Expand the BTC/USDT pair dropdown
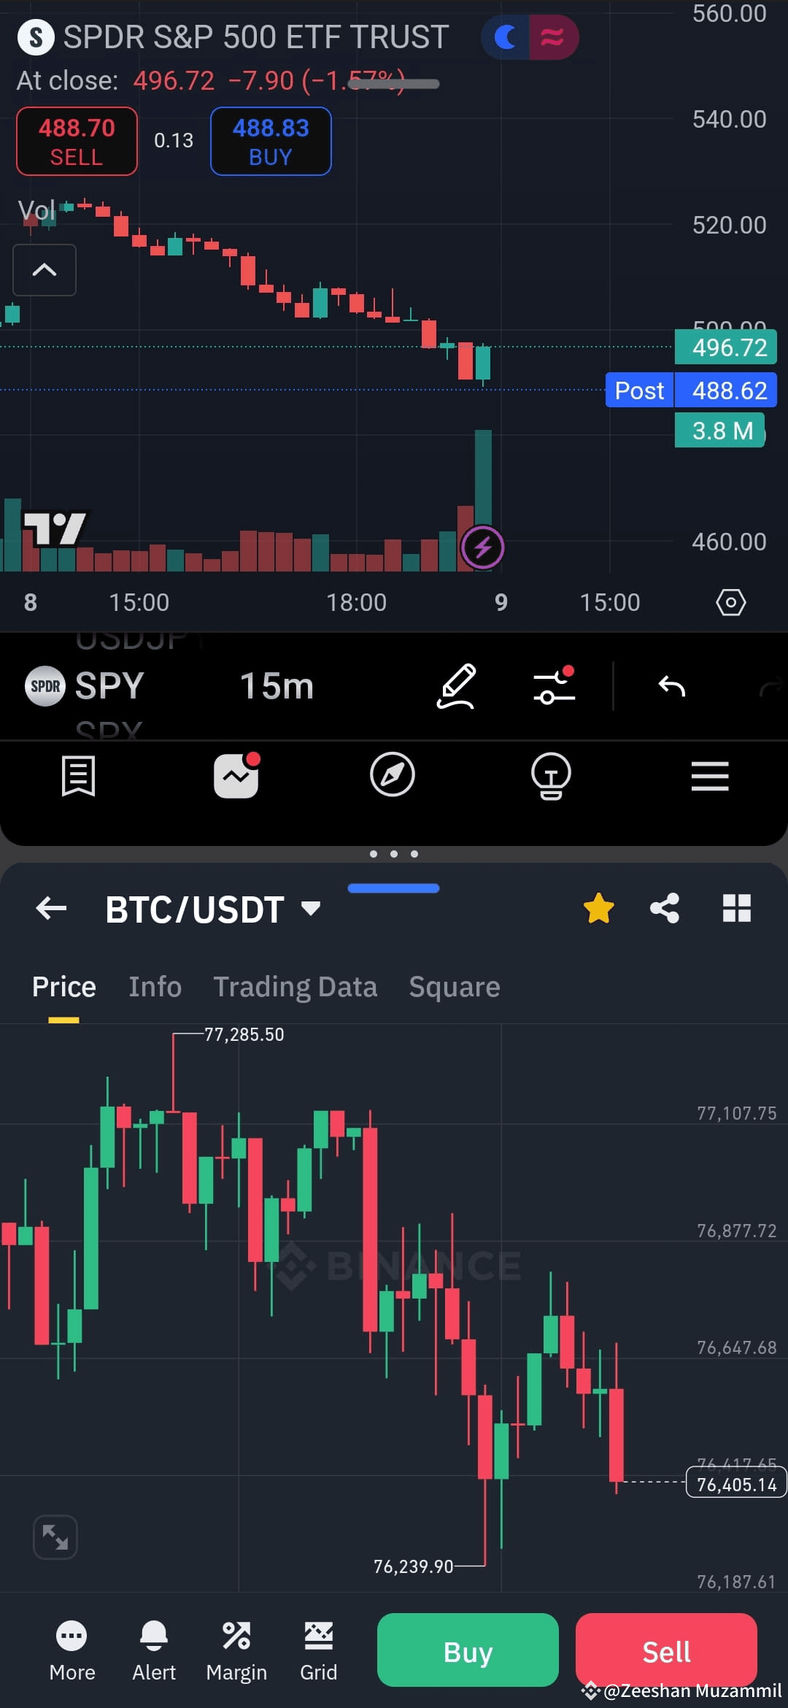This screenshot has width=788, height=1708. coord(312,909)
